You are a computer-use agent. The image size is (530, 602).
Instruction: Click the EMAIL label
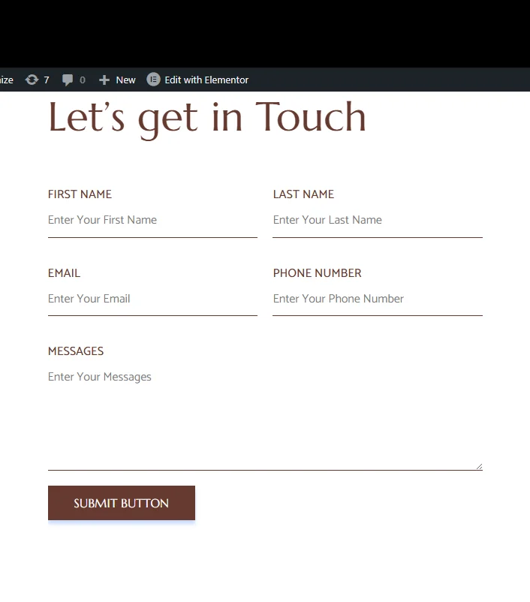(x=64, y=273)
